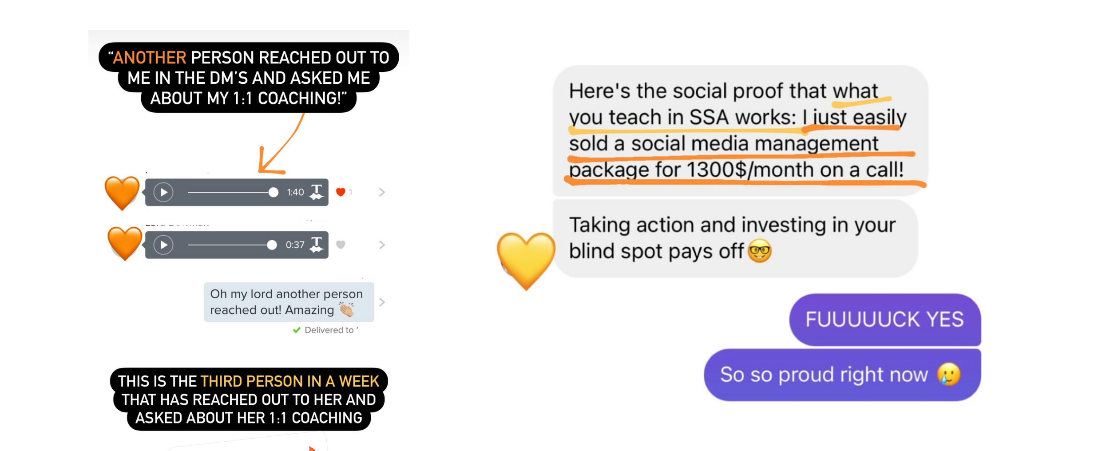Click the slider knob of 1:40 audio
The width and height of the screenshot is (1110, 451).
pos(274,192)
